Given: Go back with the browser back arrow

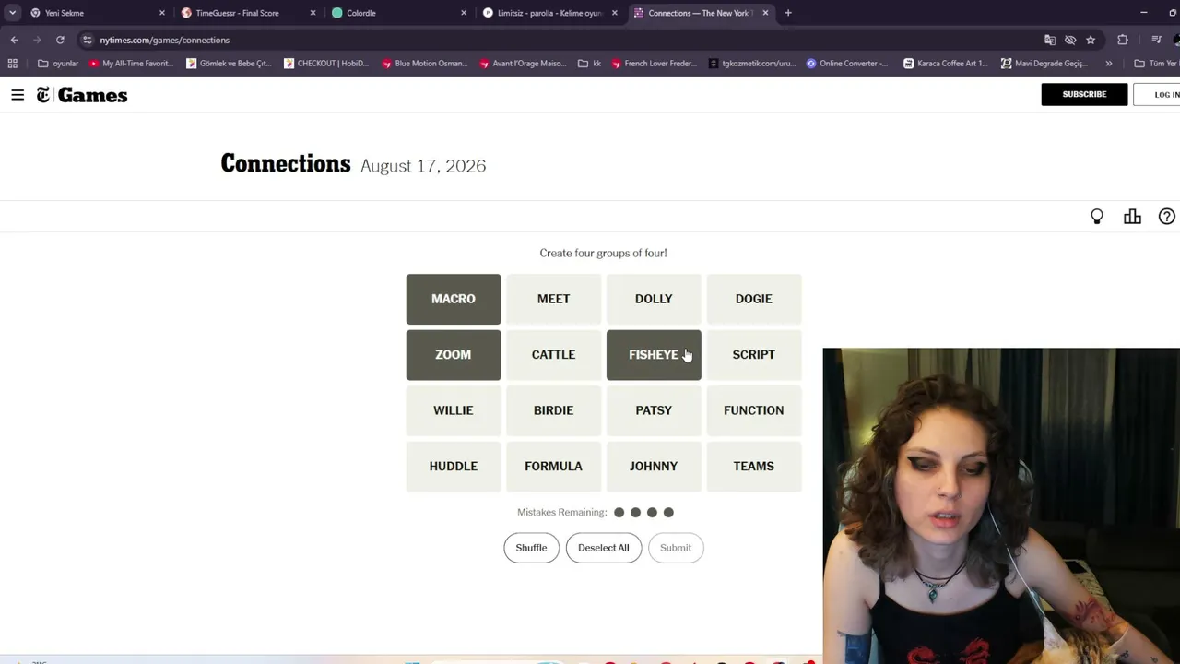Looking at the screenshot, I should [15, 40].
